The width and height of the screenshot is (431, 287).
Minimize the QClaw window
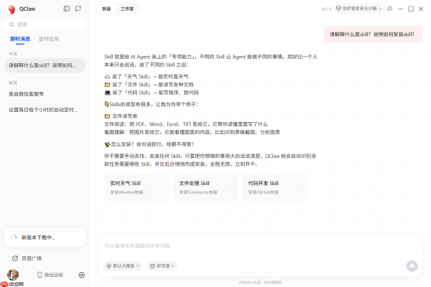point(401,9)
